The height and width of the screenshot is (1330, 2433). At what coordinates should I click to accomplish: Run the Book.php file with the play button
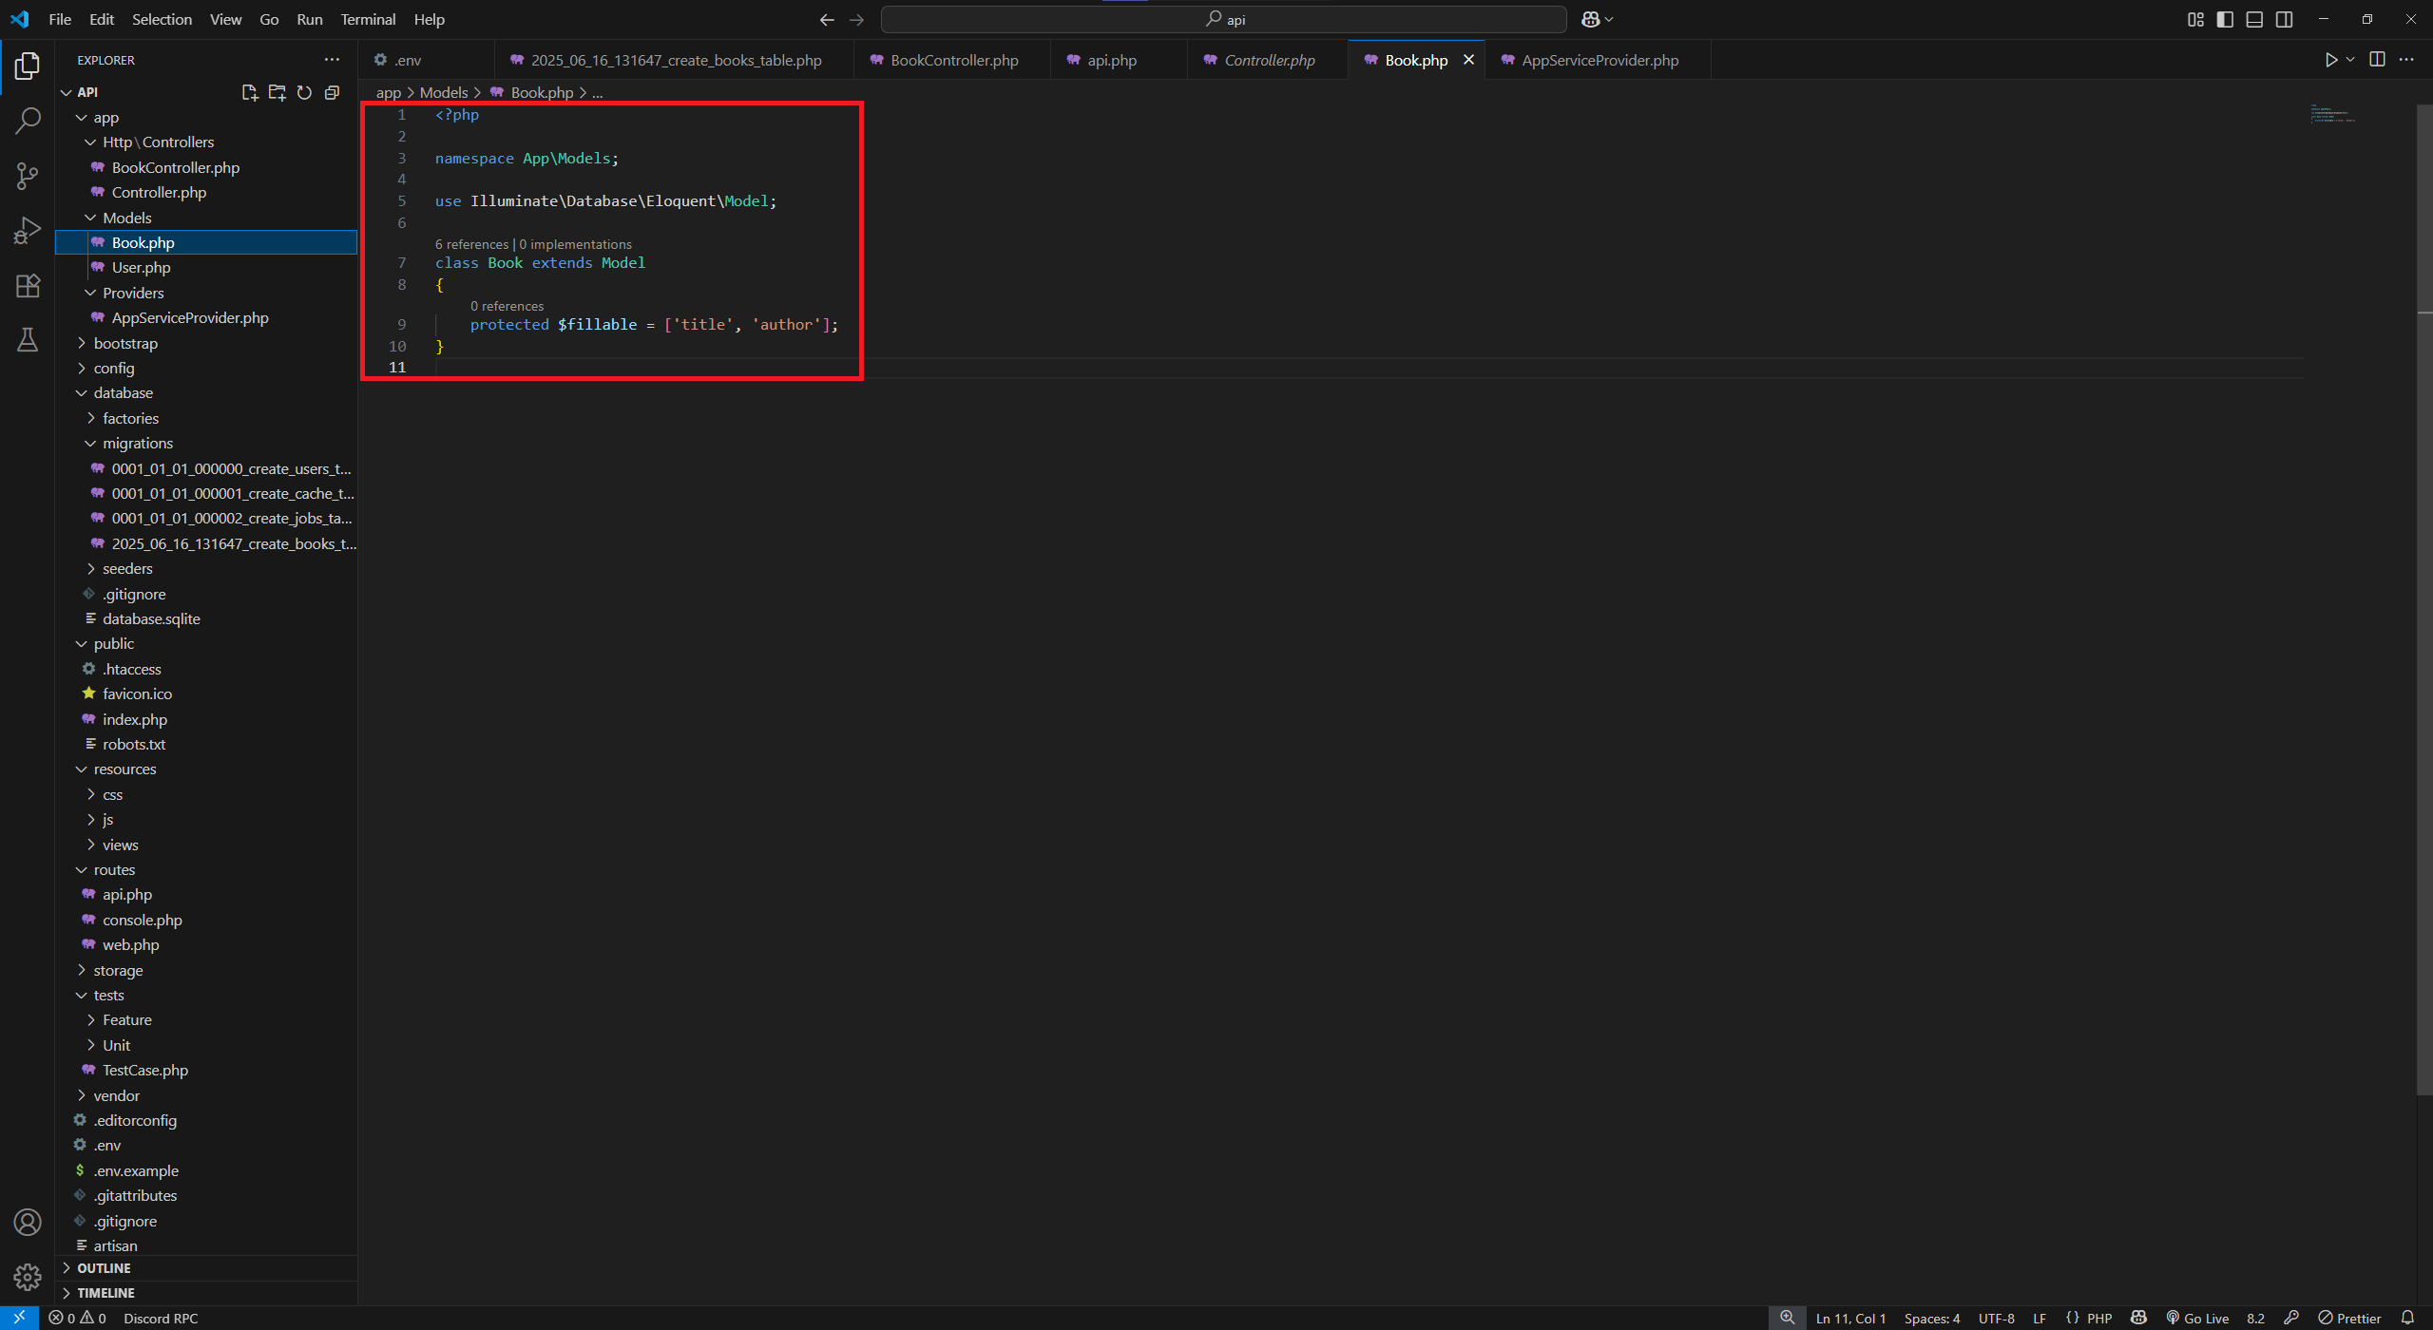pos(2330,59)
